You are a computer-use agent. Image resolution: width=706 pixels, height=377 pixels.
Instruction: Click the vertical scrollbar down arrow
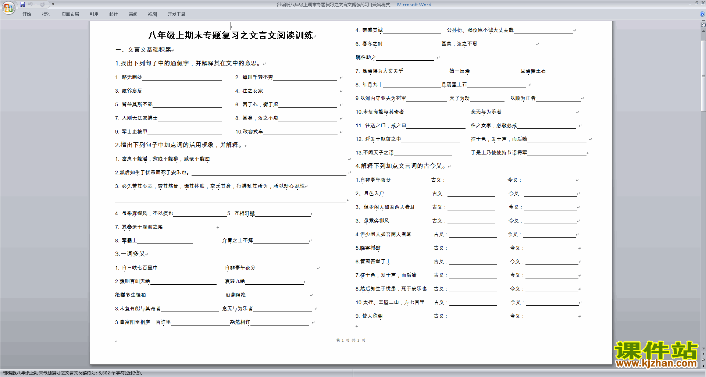[x=703, y=348]
